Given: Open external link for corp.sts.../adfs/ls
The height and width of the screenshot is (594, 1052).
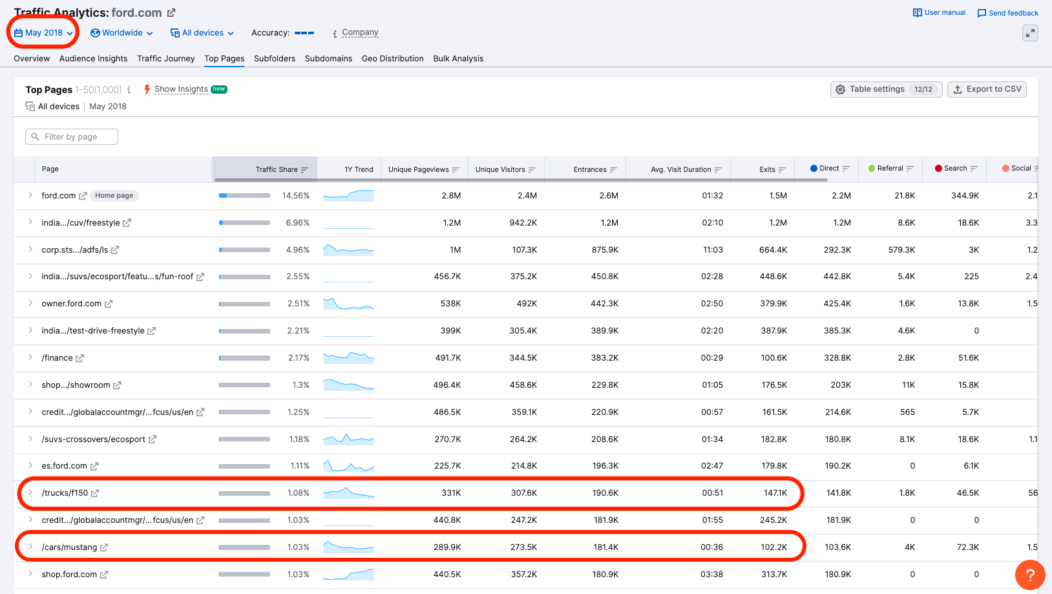Looking at the screenshot, I should pos(115,250).
